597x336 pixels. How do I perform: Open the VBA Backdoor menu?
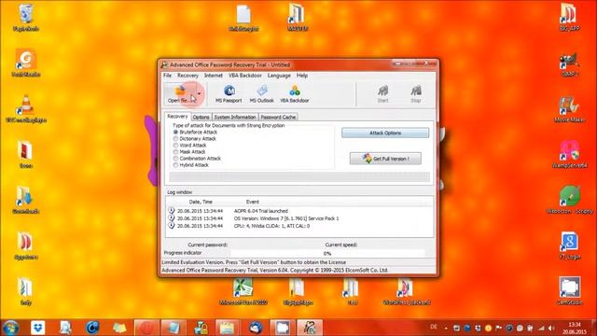[244, 76]
